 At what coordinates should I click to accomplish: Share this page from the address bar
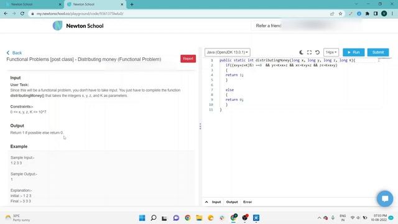coord(332,14)
